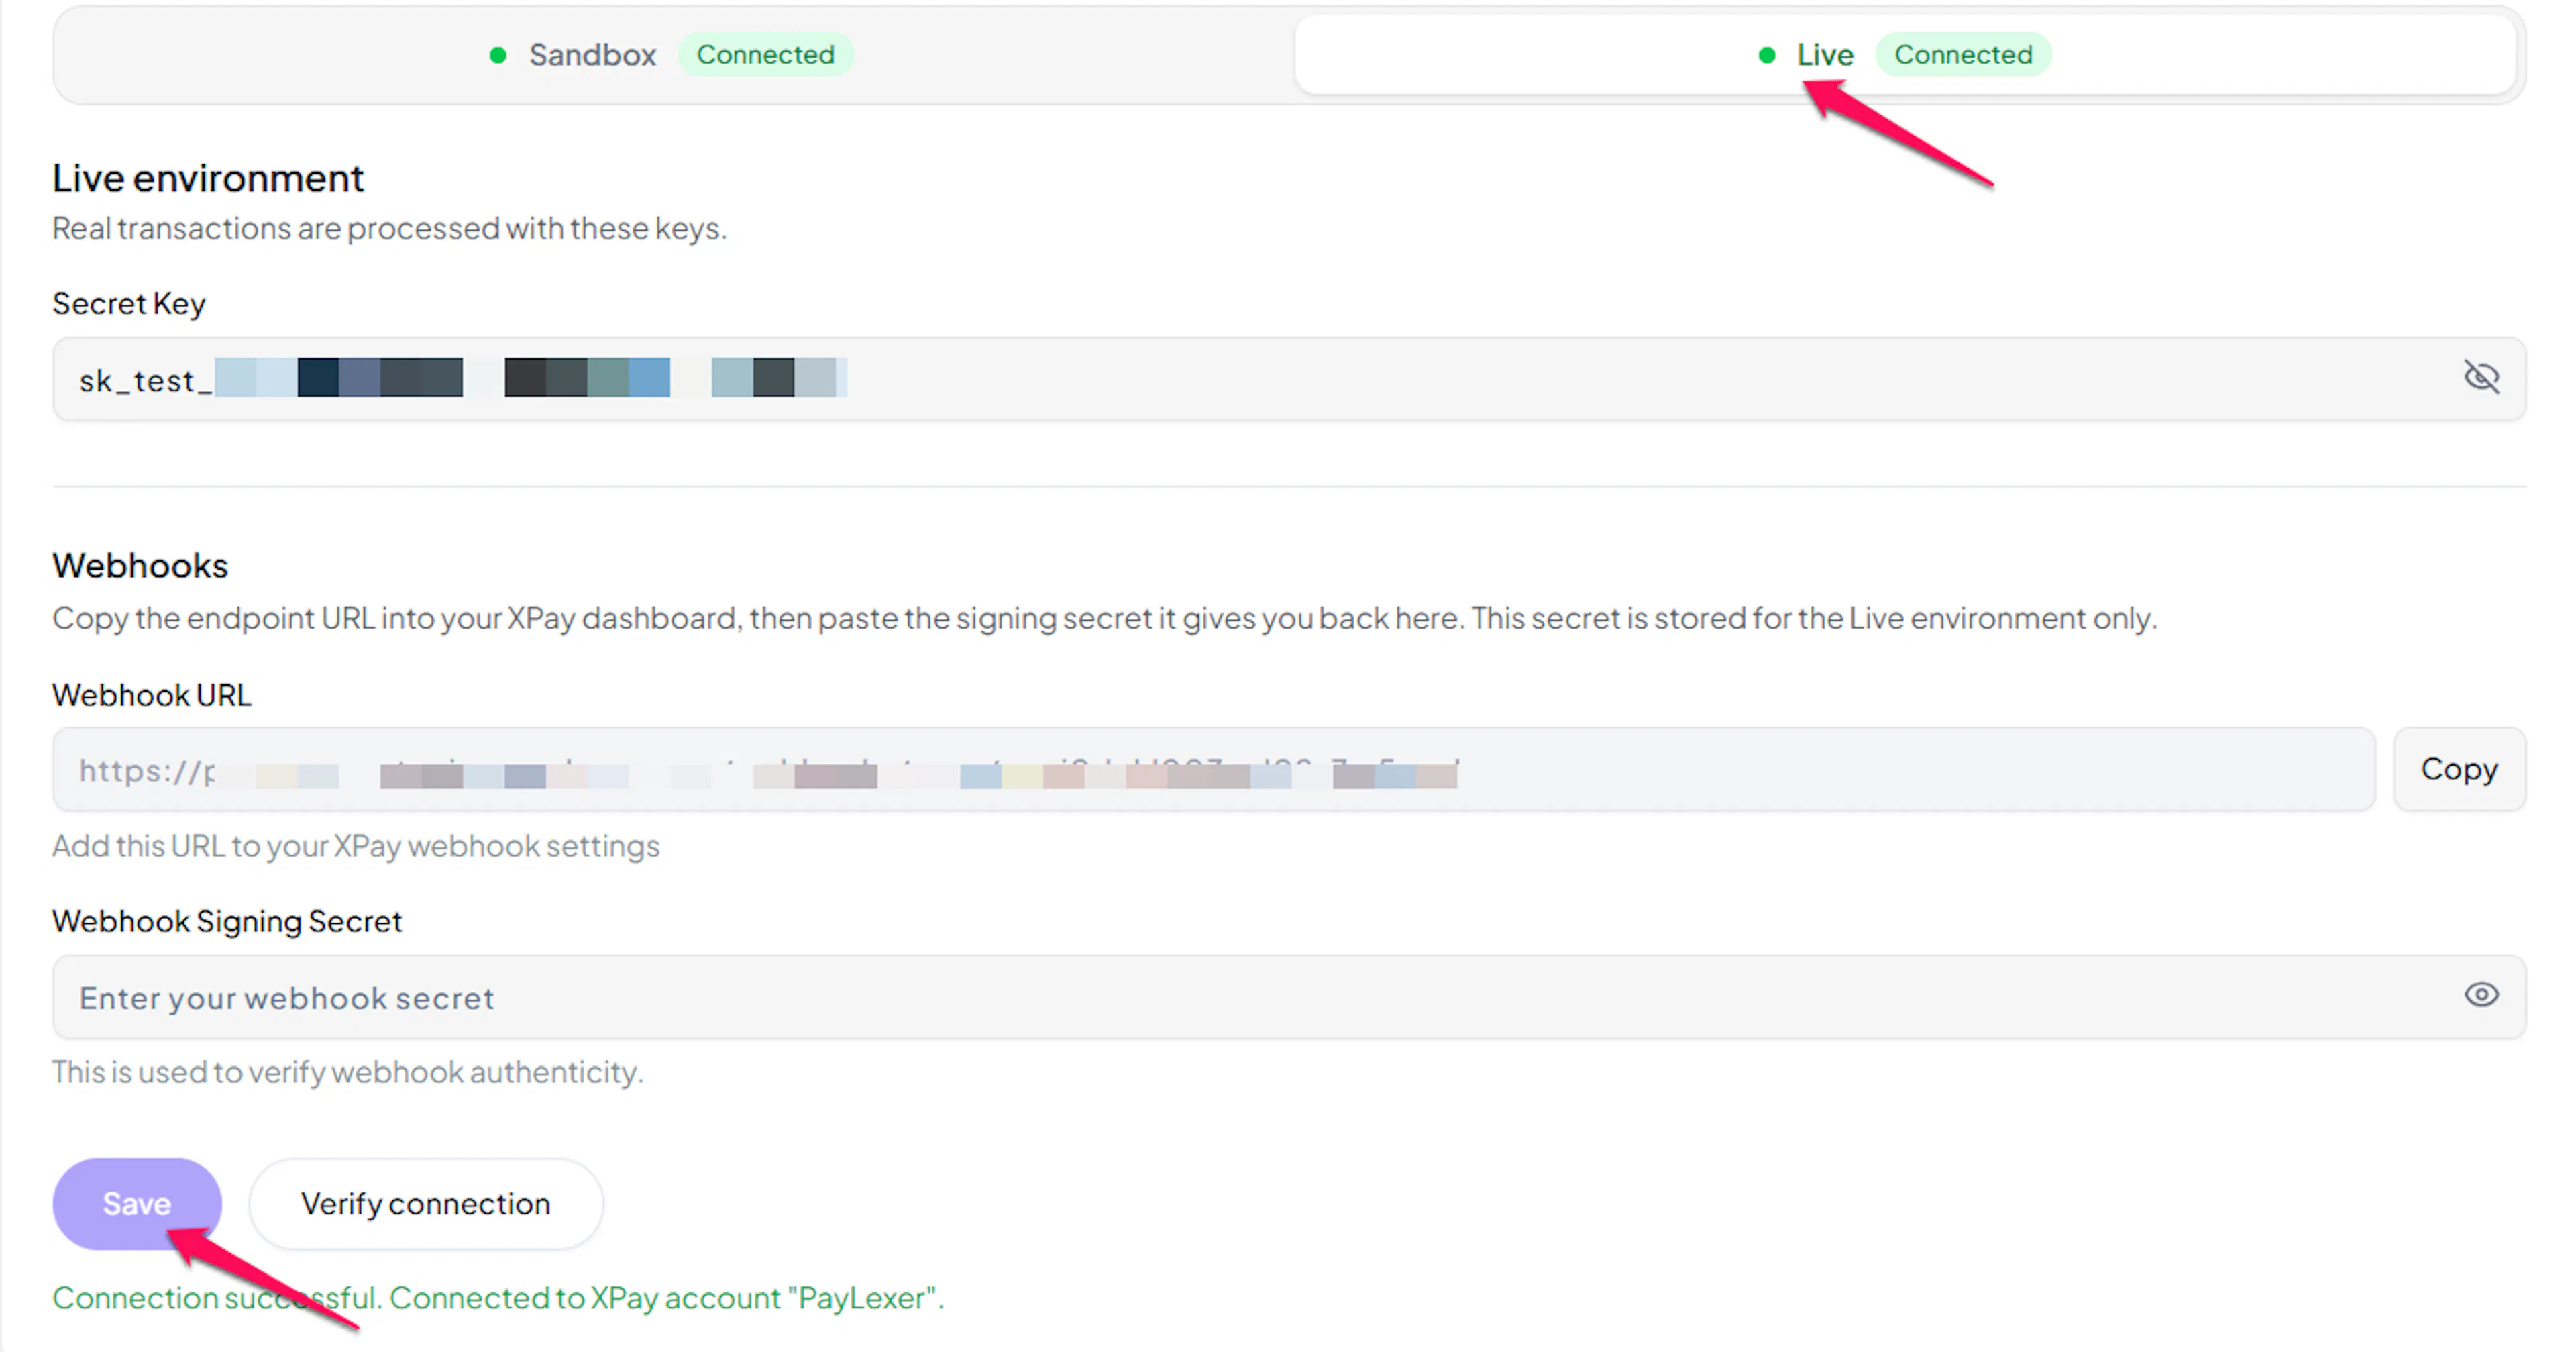Show the webhook signing secret with eye icon
The height and width of the screenshot is (1352, 2576).
(2481, 995)
